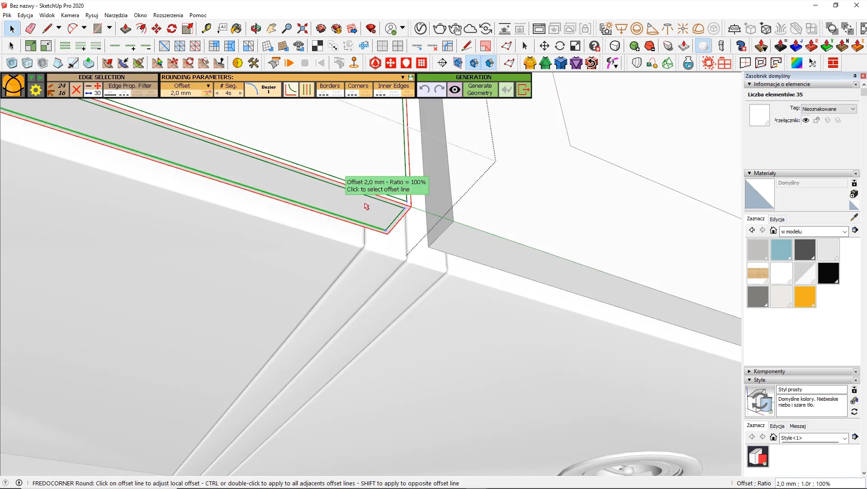Toggle the lock switch in entity info
This screenshot has width=867, height=489.
point(817,120)
